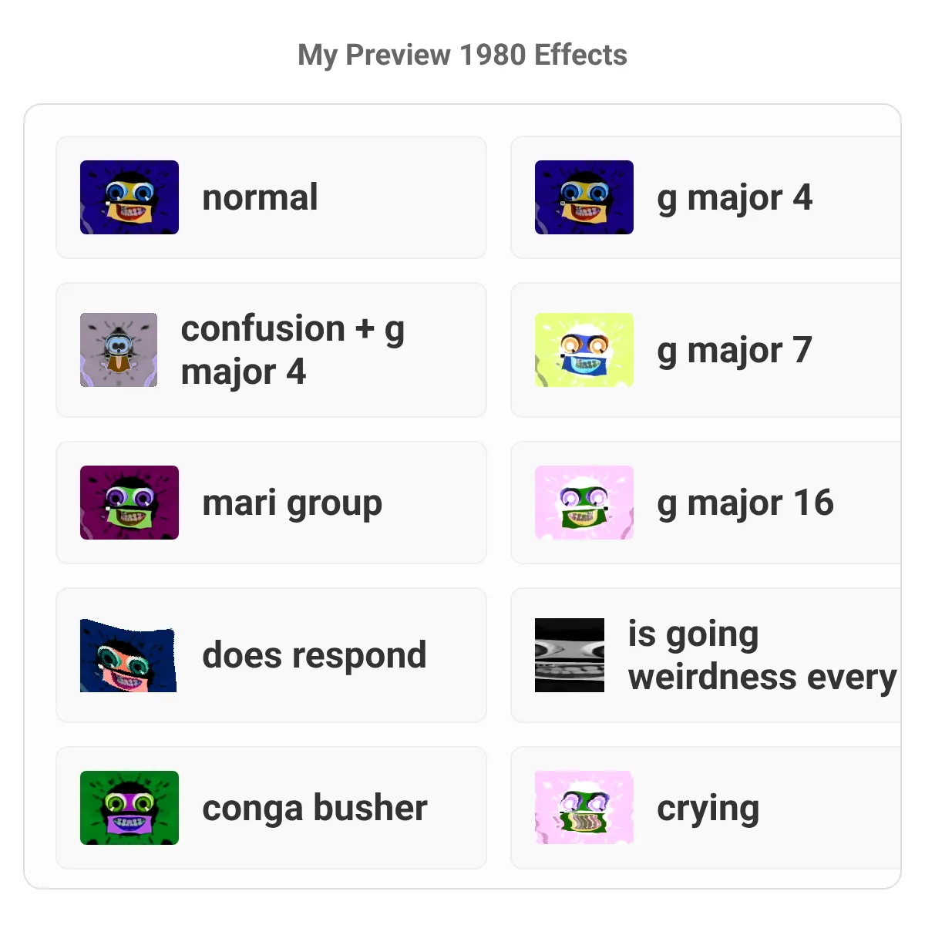Select the "g major 16" label

click(745, 503)
